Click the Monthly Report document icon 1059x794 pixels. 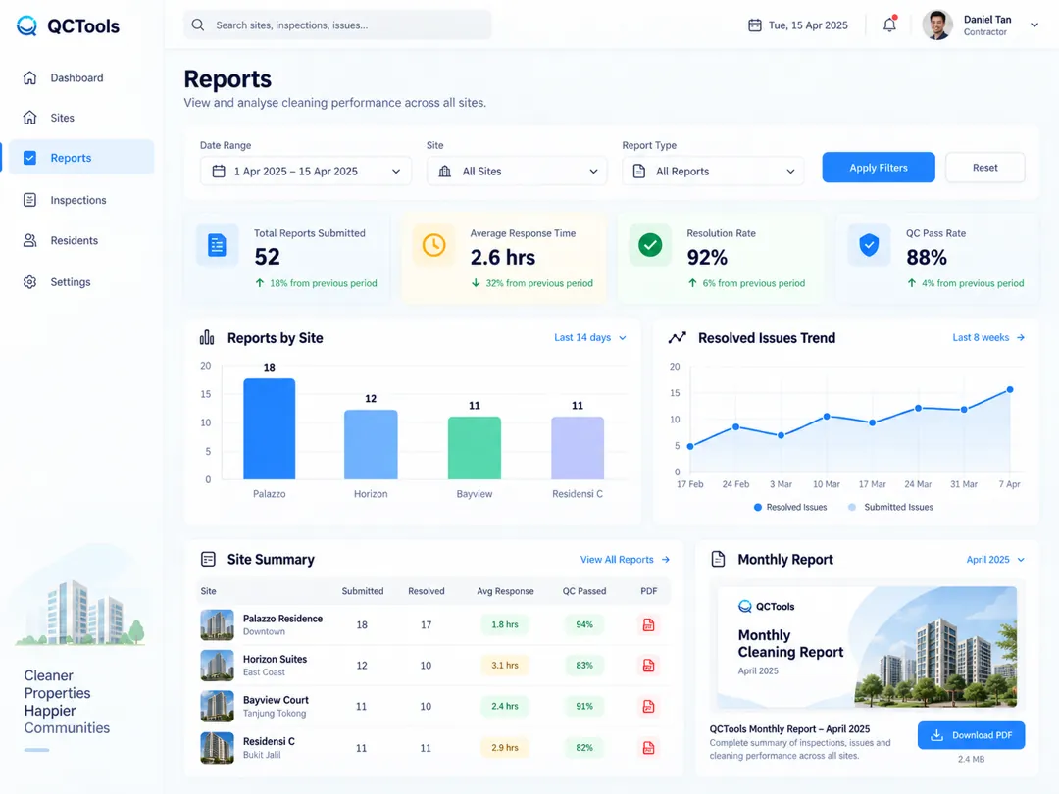point(719,559)
